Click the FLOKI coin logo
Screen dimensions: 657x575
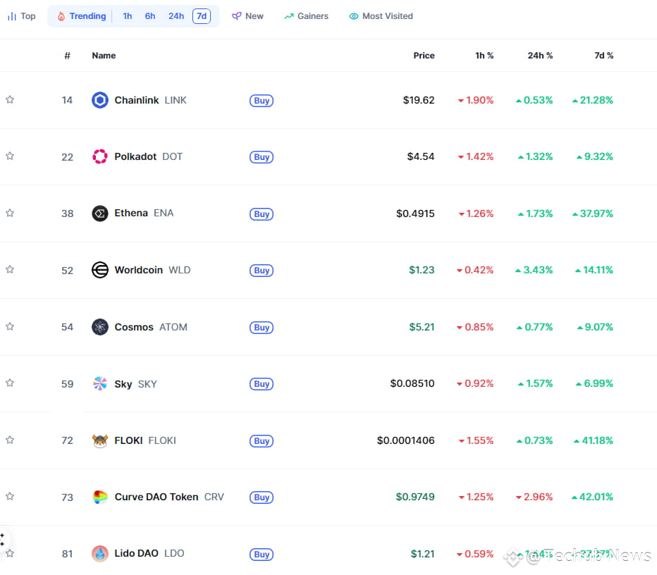point(99,440)
